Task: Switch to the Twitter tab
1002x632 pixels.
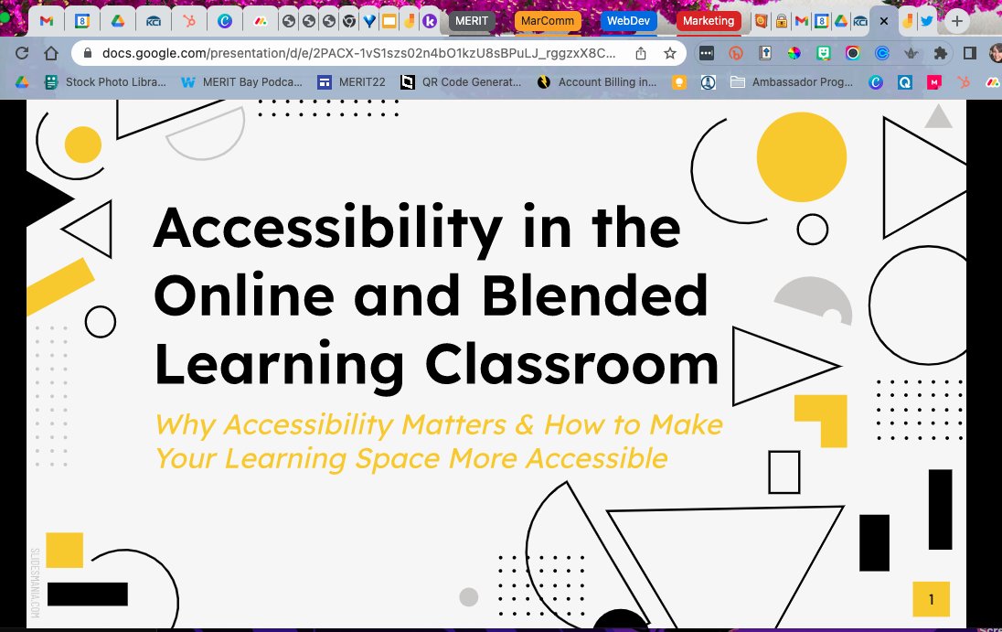Action: (x=926, y=21)
